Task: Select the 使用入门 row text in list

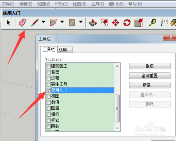Action: 59,90
